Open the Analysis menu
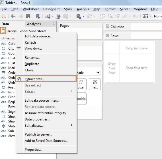 click(83, 9)
